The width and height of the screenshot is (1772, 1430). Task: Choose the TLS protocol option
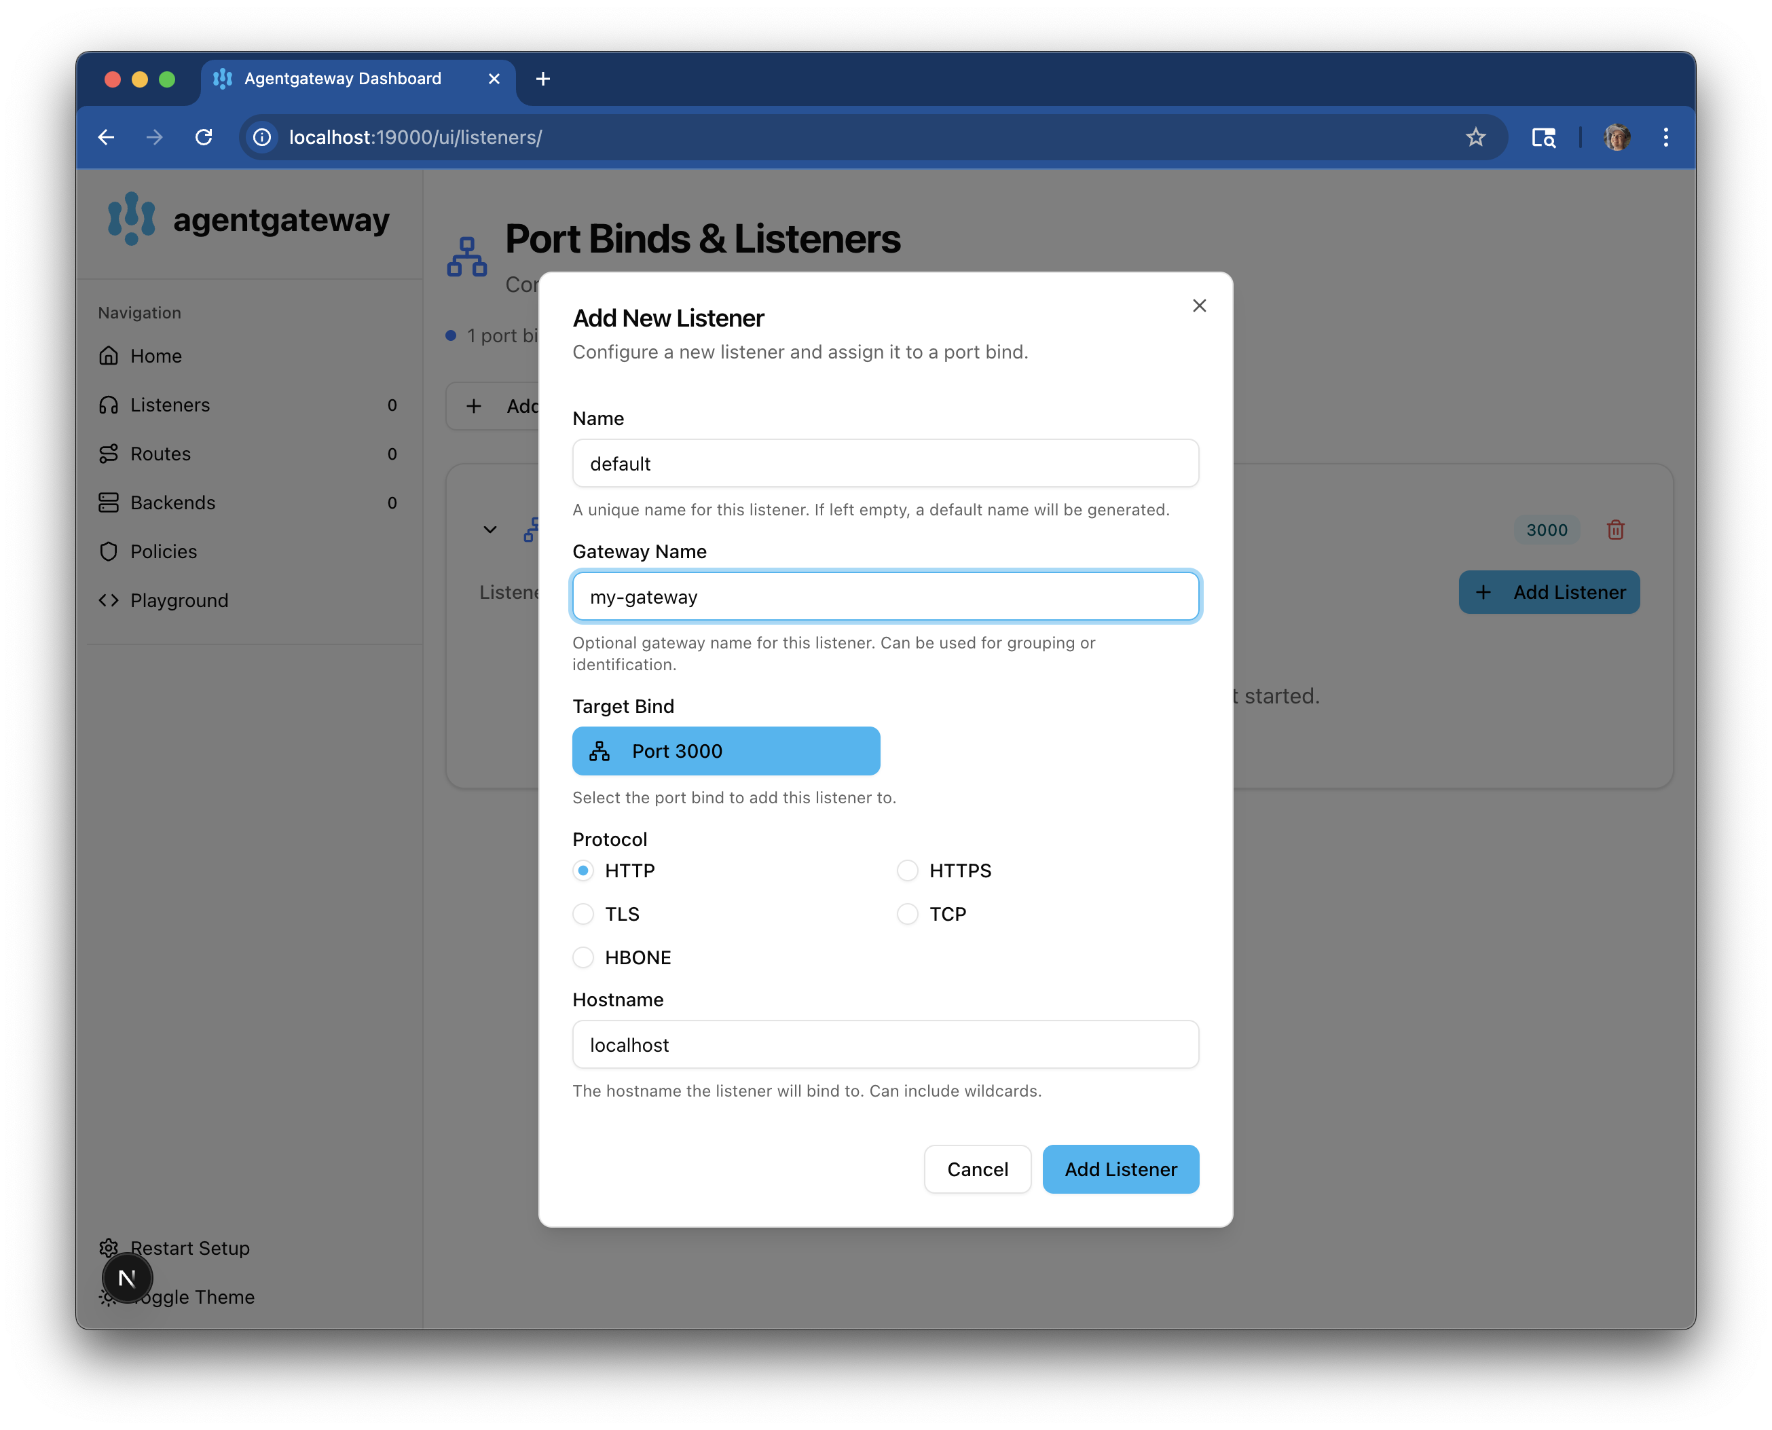click(583, 915)
